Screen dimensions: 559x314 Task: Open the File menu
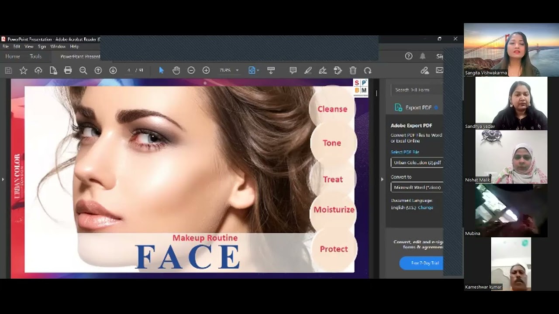[x=6, y=46]
